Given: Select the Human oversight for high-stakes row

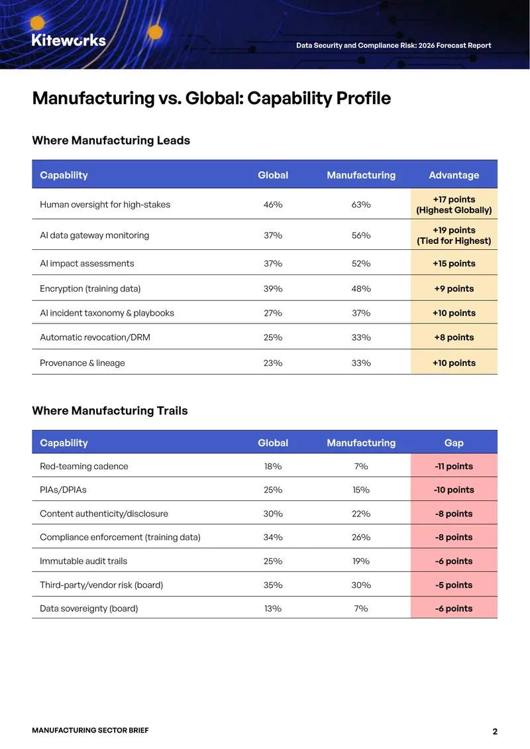Looking at the screenshot, I should (264, 204).
